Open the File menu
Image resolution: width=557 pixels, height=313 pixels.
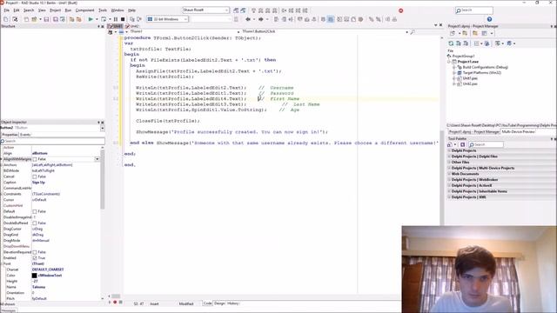6,10
